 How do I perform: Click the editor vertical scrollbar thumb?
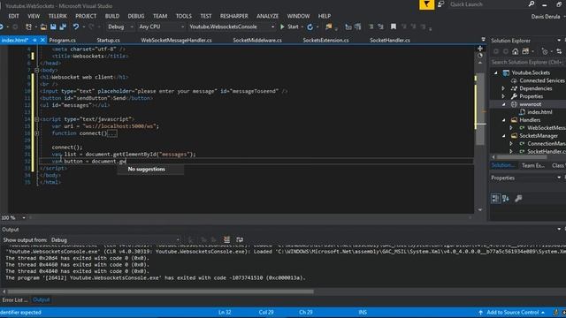pos(480,108)
